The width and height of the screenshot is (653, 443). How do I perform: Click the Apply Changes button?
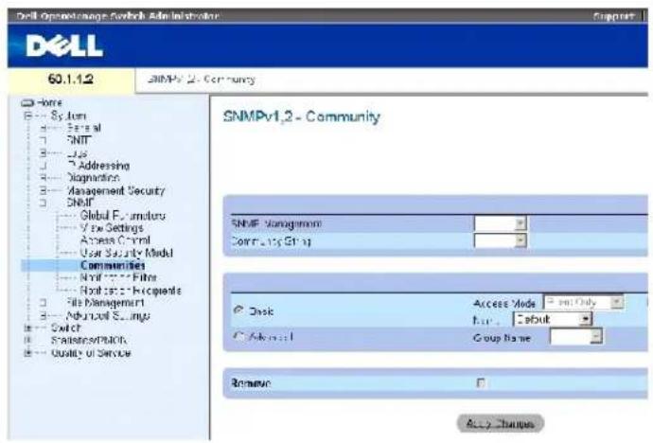[x=501, y=423]
